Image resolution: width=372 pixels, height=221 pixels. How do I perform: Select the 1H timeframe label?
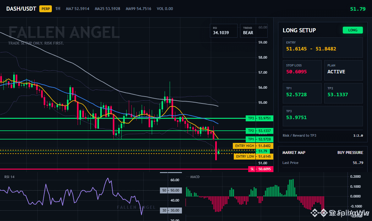[58, 9]
